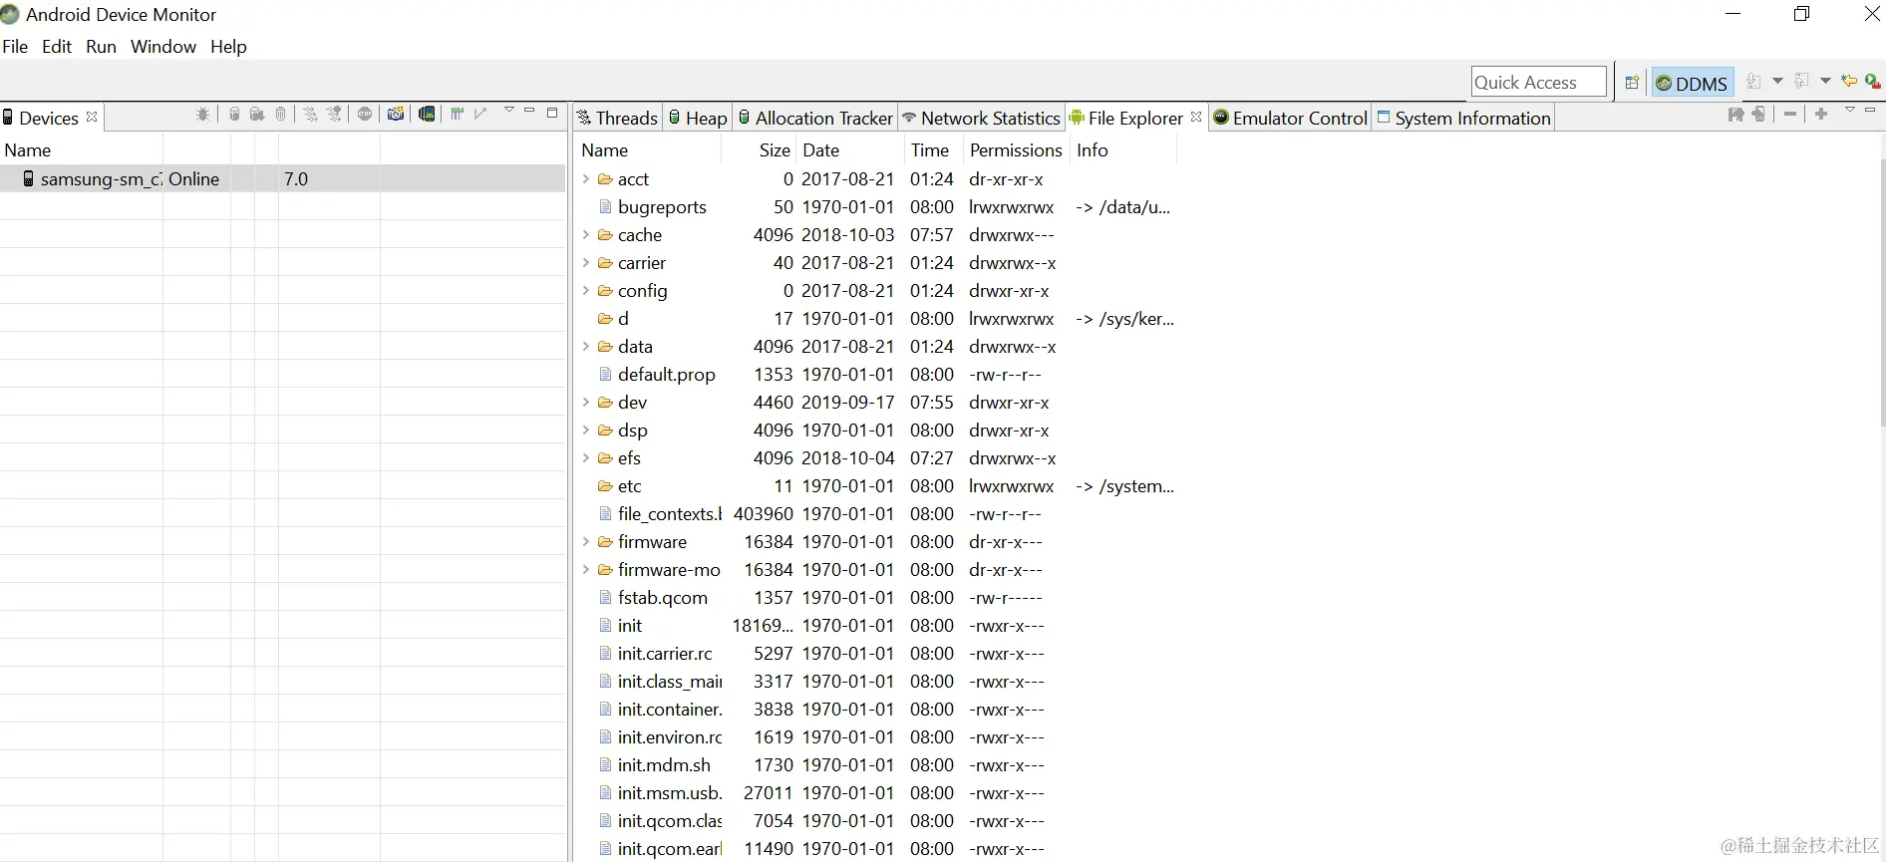
Task: Close the Devices view tab
Action: pyautogui.click(x=92, y=117)
